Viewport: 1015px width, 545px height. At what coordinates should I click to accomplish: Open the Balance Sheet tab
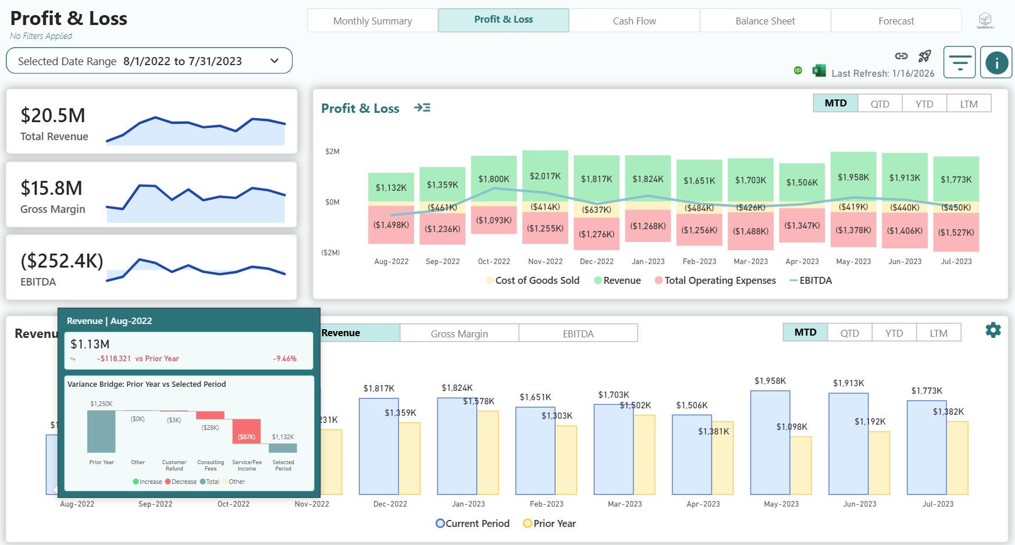click(x=765, y=21)
